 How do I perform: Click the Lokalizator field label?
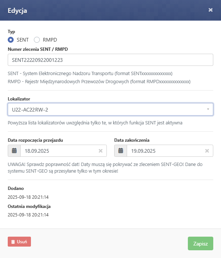pyautogui.click(x=19, y=99)
